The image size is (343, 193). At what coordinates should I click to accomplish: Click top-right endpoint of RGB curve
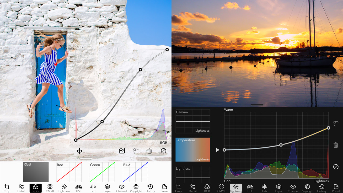(x=167, y=50)
